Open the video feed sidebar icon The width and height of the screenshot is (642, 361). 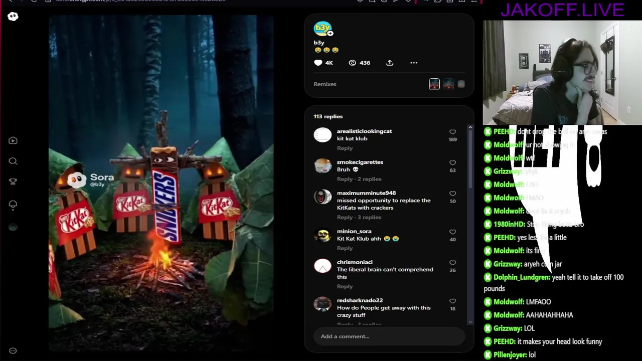click(13, 141)
